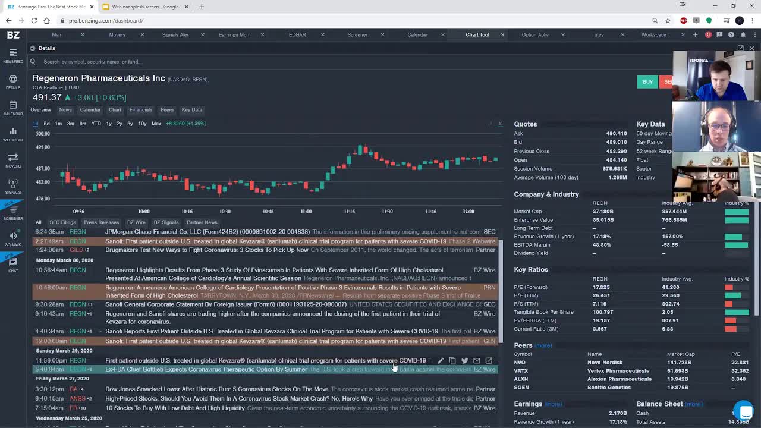Open the notifications bell icon
The image size is (761, 428).
click(x=743, y=35)
